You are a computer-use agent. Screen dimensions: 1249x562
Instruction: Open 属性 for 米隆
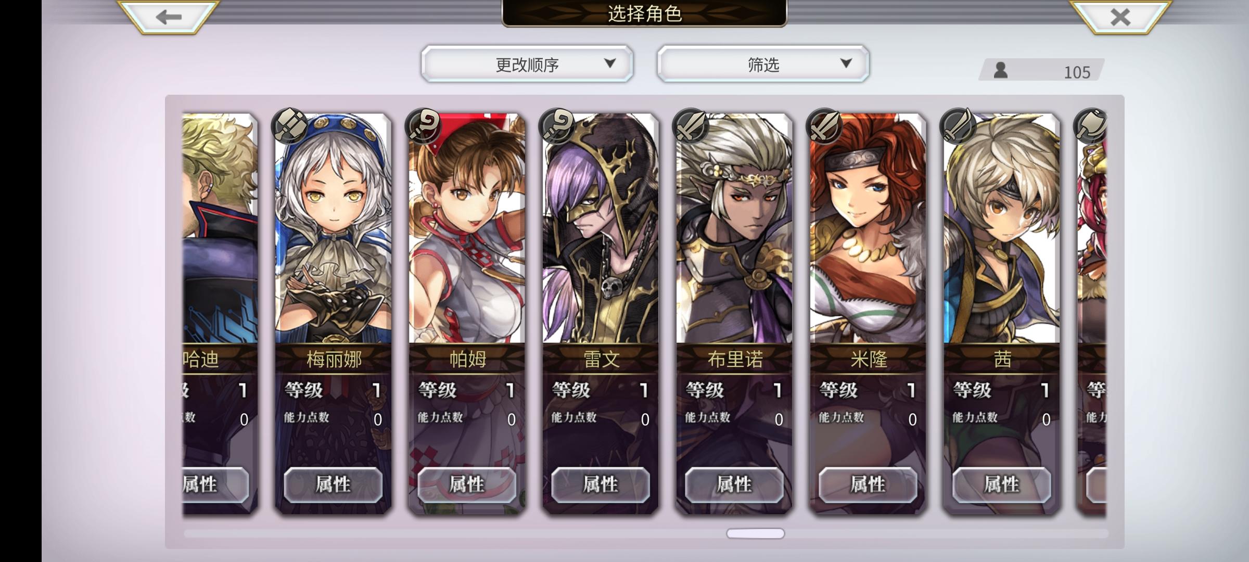(868, 485)
